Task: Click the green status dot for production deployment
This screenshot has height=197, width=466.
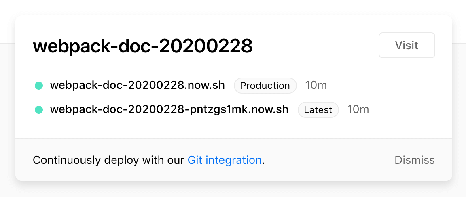Action: click(39, 86)
